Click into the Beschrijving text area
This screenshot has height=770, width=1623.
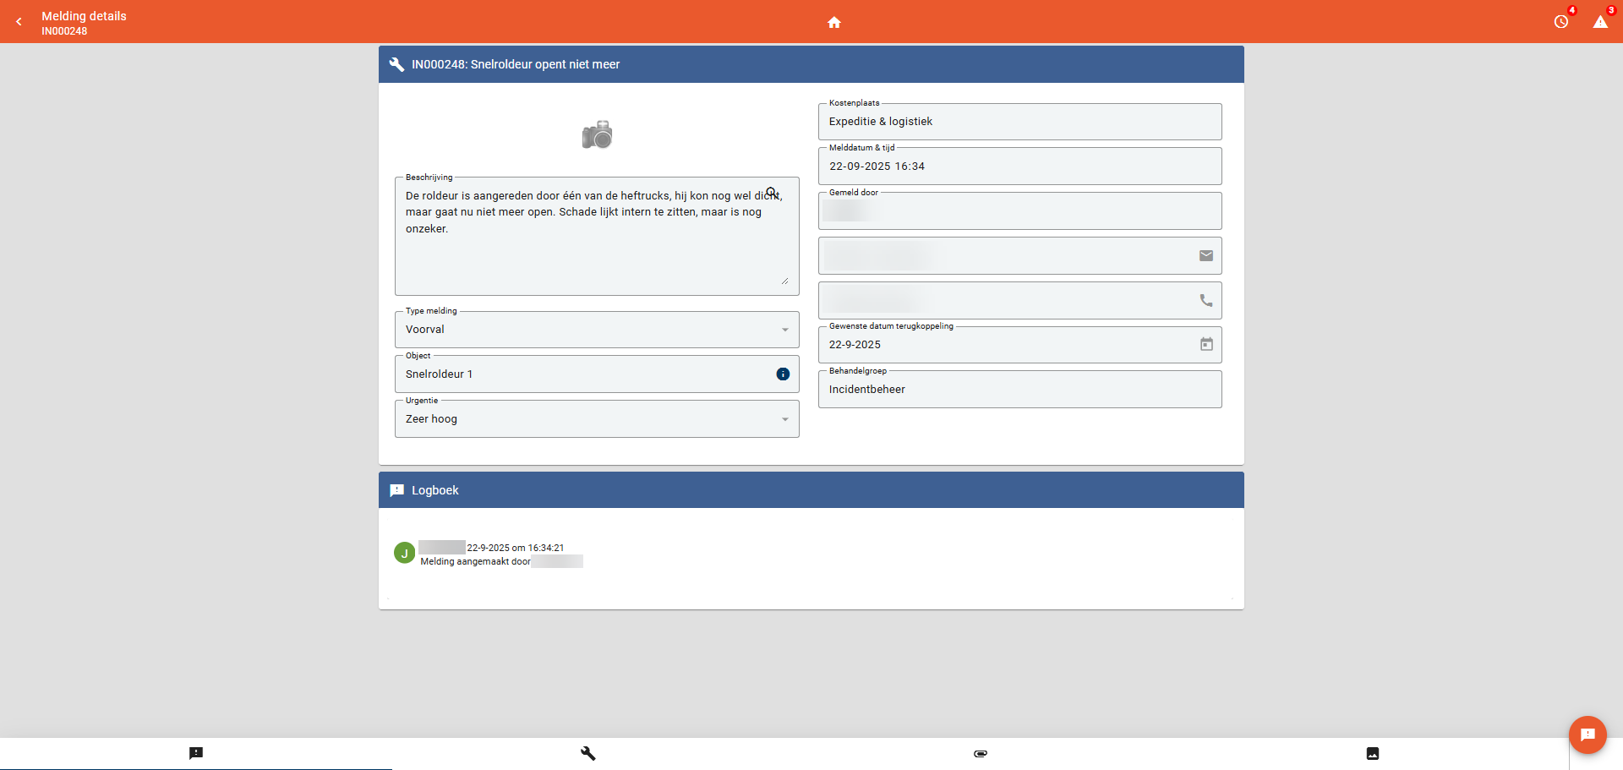[592, 254]
